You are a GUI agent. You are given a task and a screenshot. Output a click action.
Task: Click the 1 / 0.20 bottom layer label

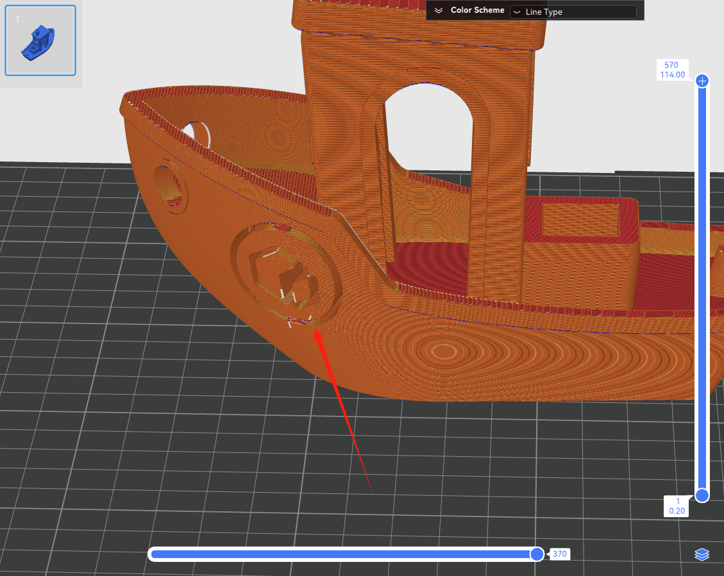pos(677,506)
